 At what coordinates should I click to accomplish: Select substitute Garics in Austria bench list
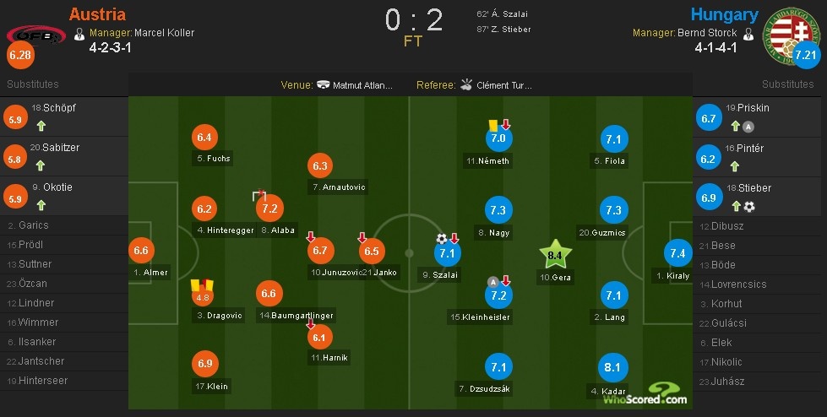pyautogui.click(x=34, y=225)
